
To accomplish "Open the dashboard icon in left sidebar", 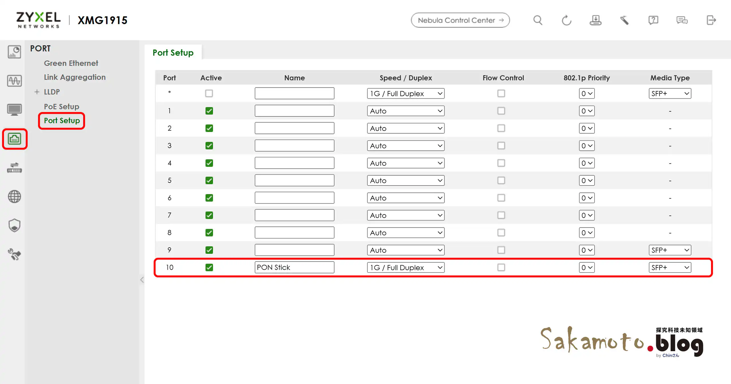I will (14, 52).
